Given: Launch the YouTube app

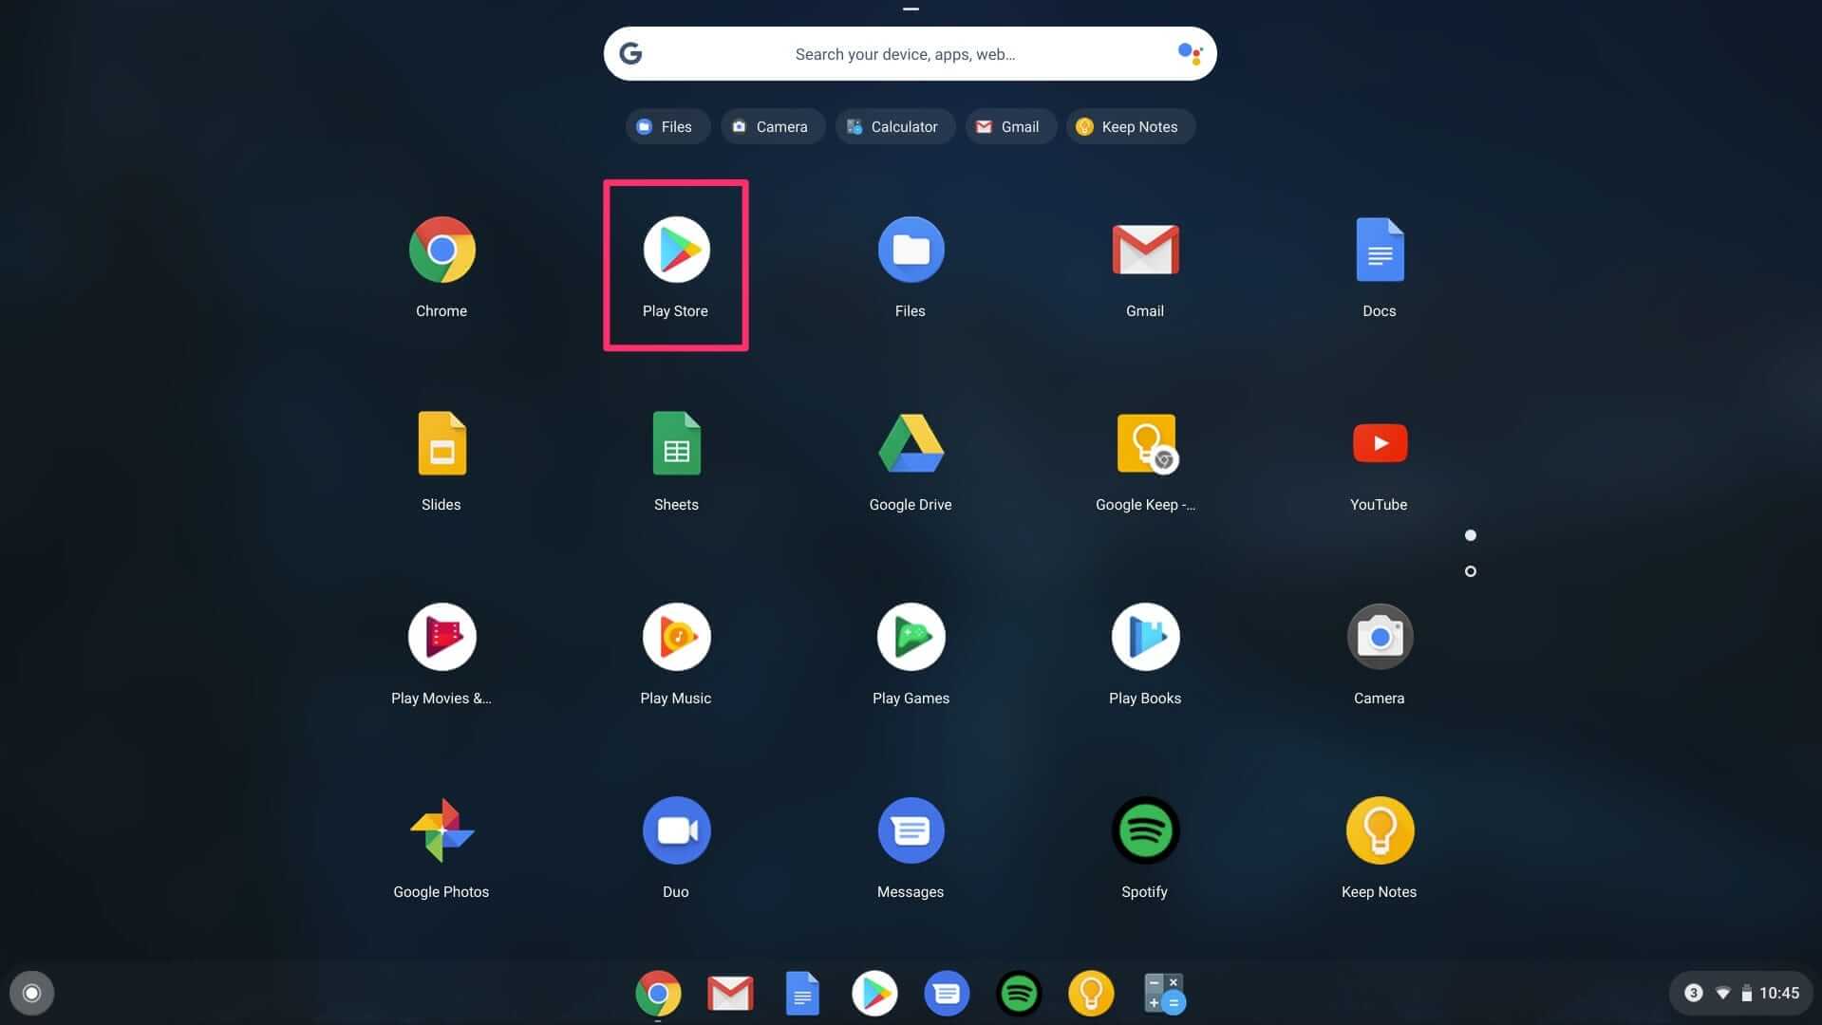Looking at the screenshot, I should [1379, 444].
